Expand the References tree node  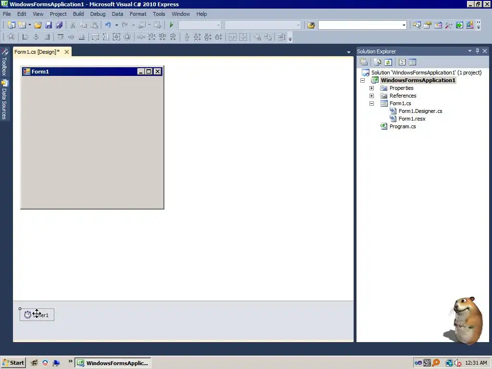point(371,96)
